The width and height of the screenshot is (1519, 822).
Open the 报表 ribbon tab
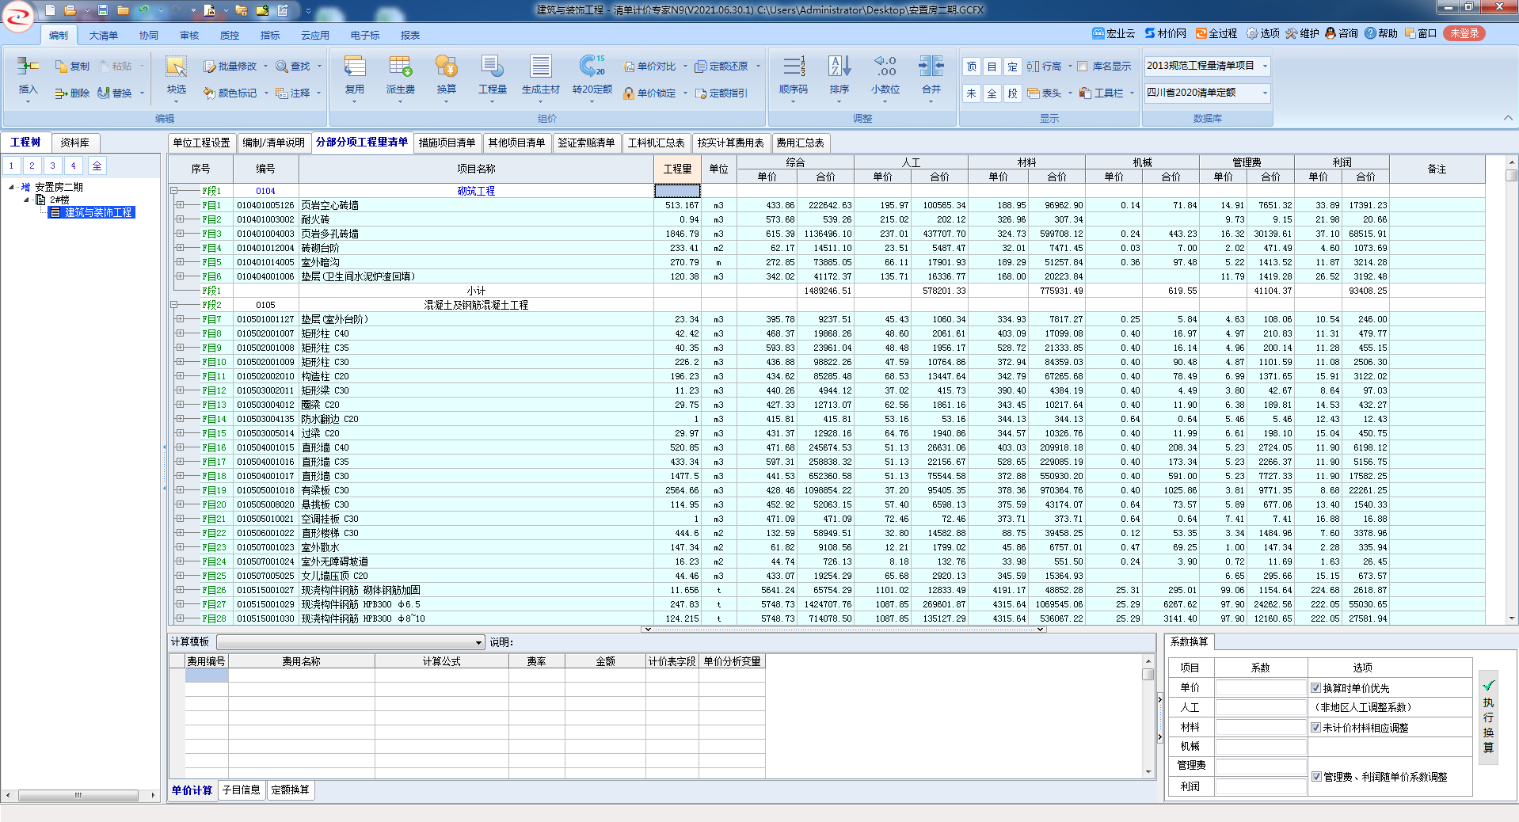409,35
